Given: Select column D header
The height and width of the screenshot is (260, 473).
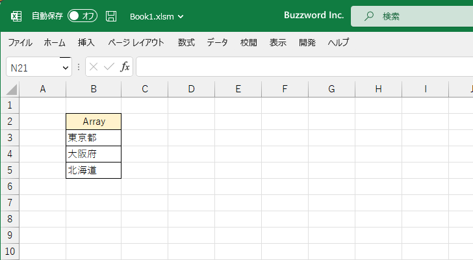Looking at the screenshot, I should (191, 89).
